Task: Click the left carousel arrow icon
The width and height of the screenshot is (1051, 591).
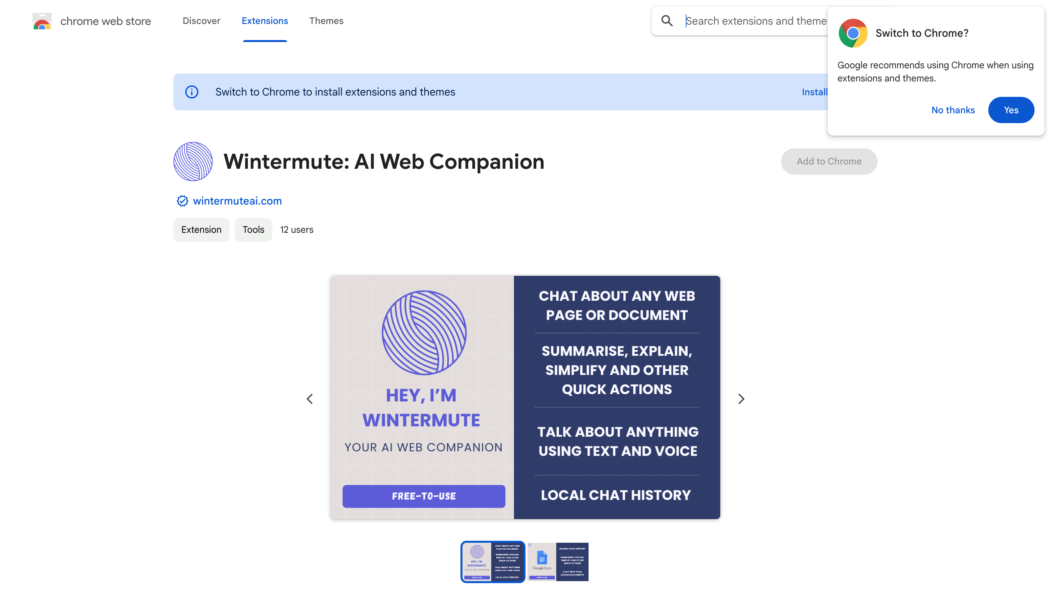Action: [309, 399]
